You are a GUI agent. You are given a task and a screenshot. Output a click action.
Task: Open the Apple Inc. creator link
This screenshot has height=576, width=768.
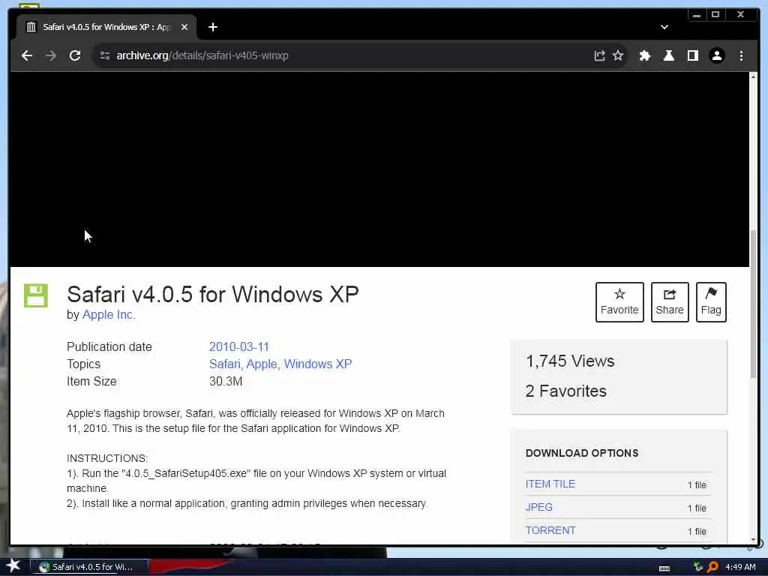tap(109, 315)
